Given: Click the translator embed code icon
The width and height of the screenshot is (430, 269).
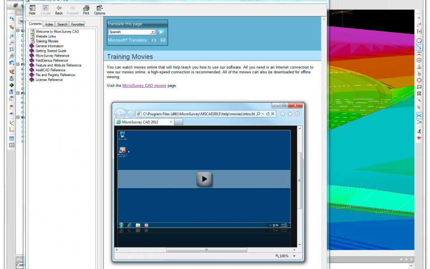Looking at the screenshot, I should (154, 40).
